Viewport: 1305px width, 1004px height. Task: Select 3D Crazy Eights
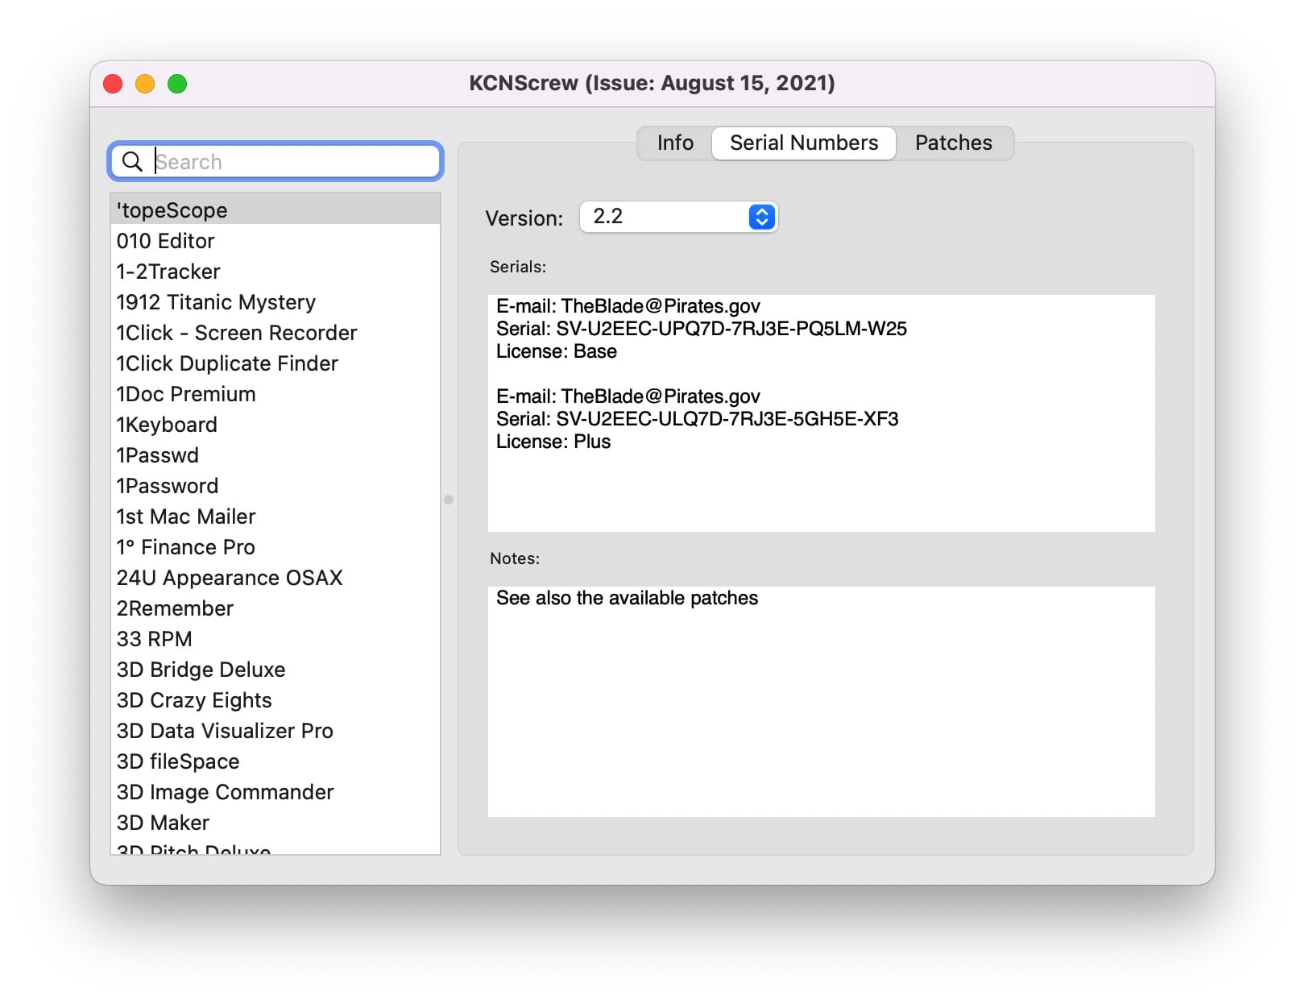(275, 699)
